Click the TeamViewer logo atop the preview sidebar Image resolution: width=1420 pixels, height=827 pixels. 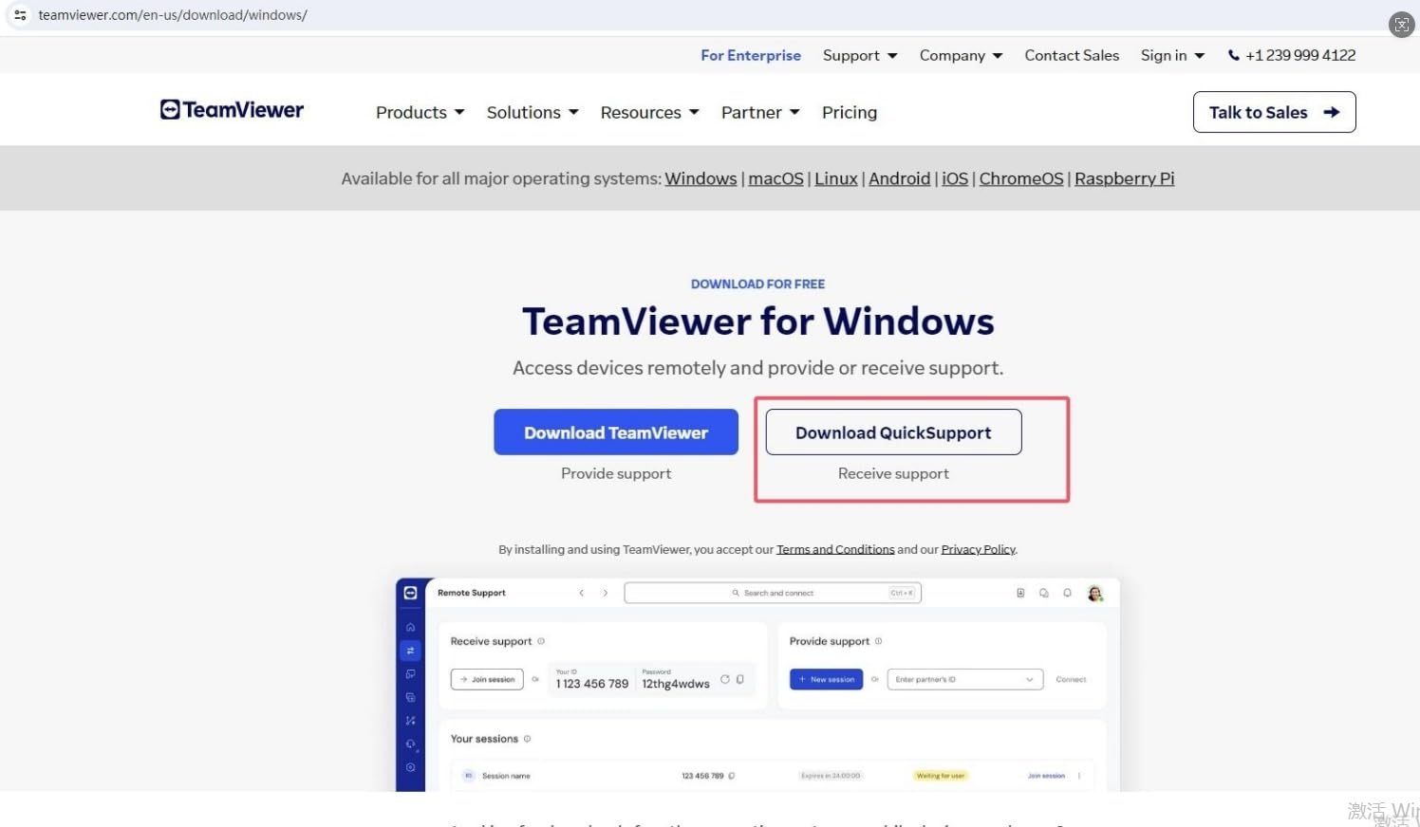410,593
